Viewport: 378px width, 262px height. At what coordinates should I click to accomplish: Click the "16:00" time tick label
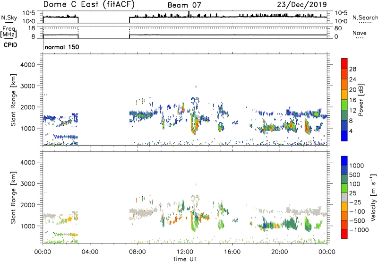click(x=232, y=252)
